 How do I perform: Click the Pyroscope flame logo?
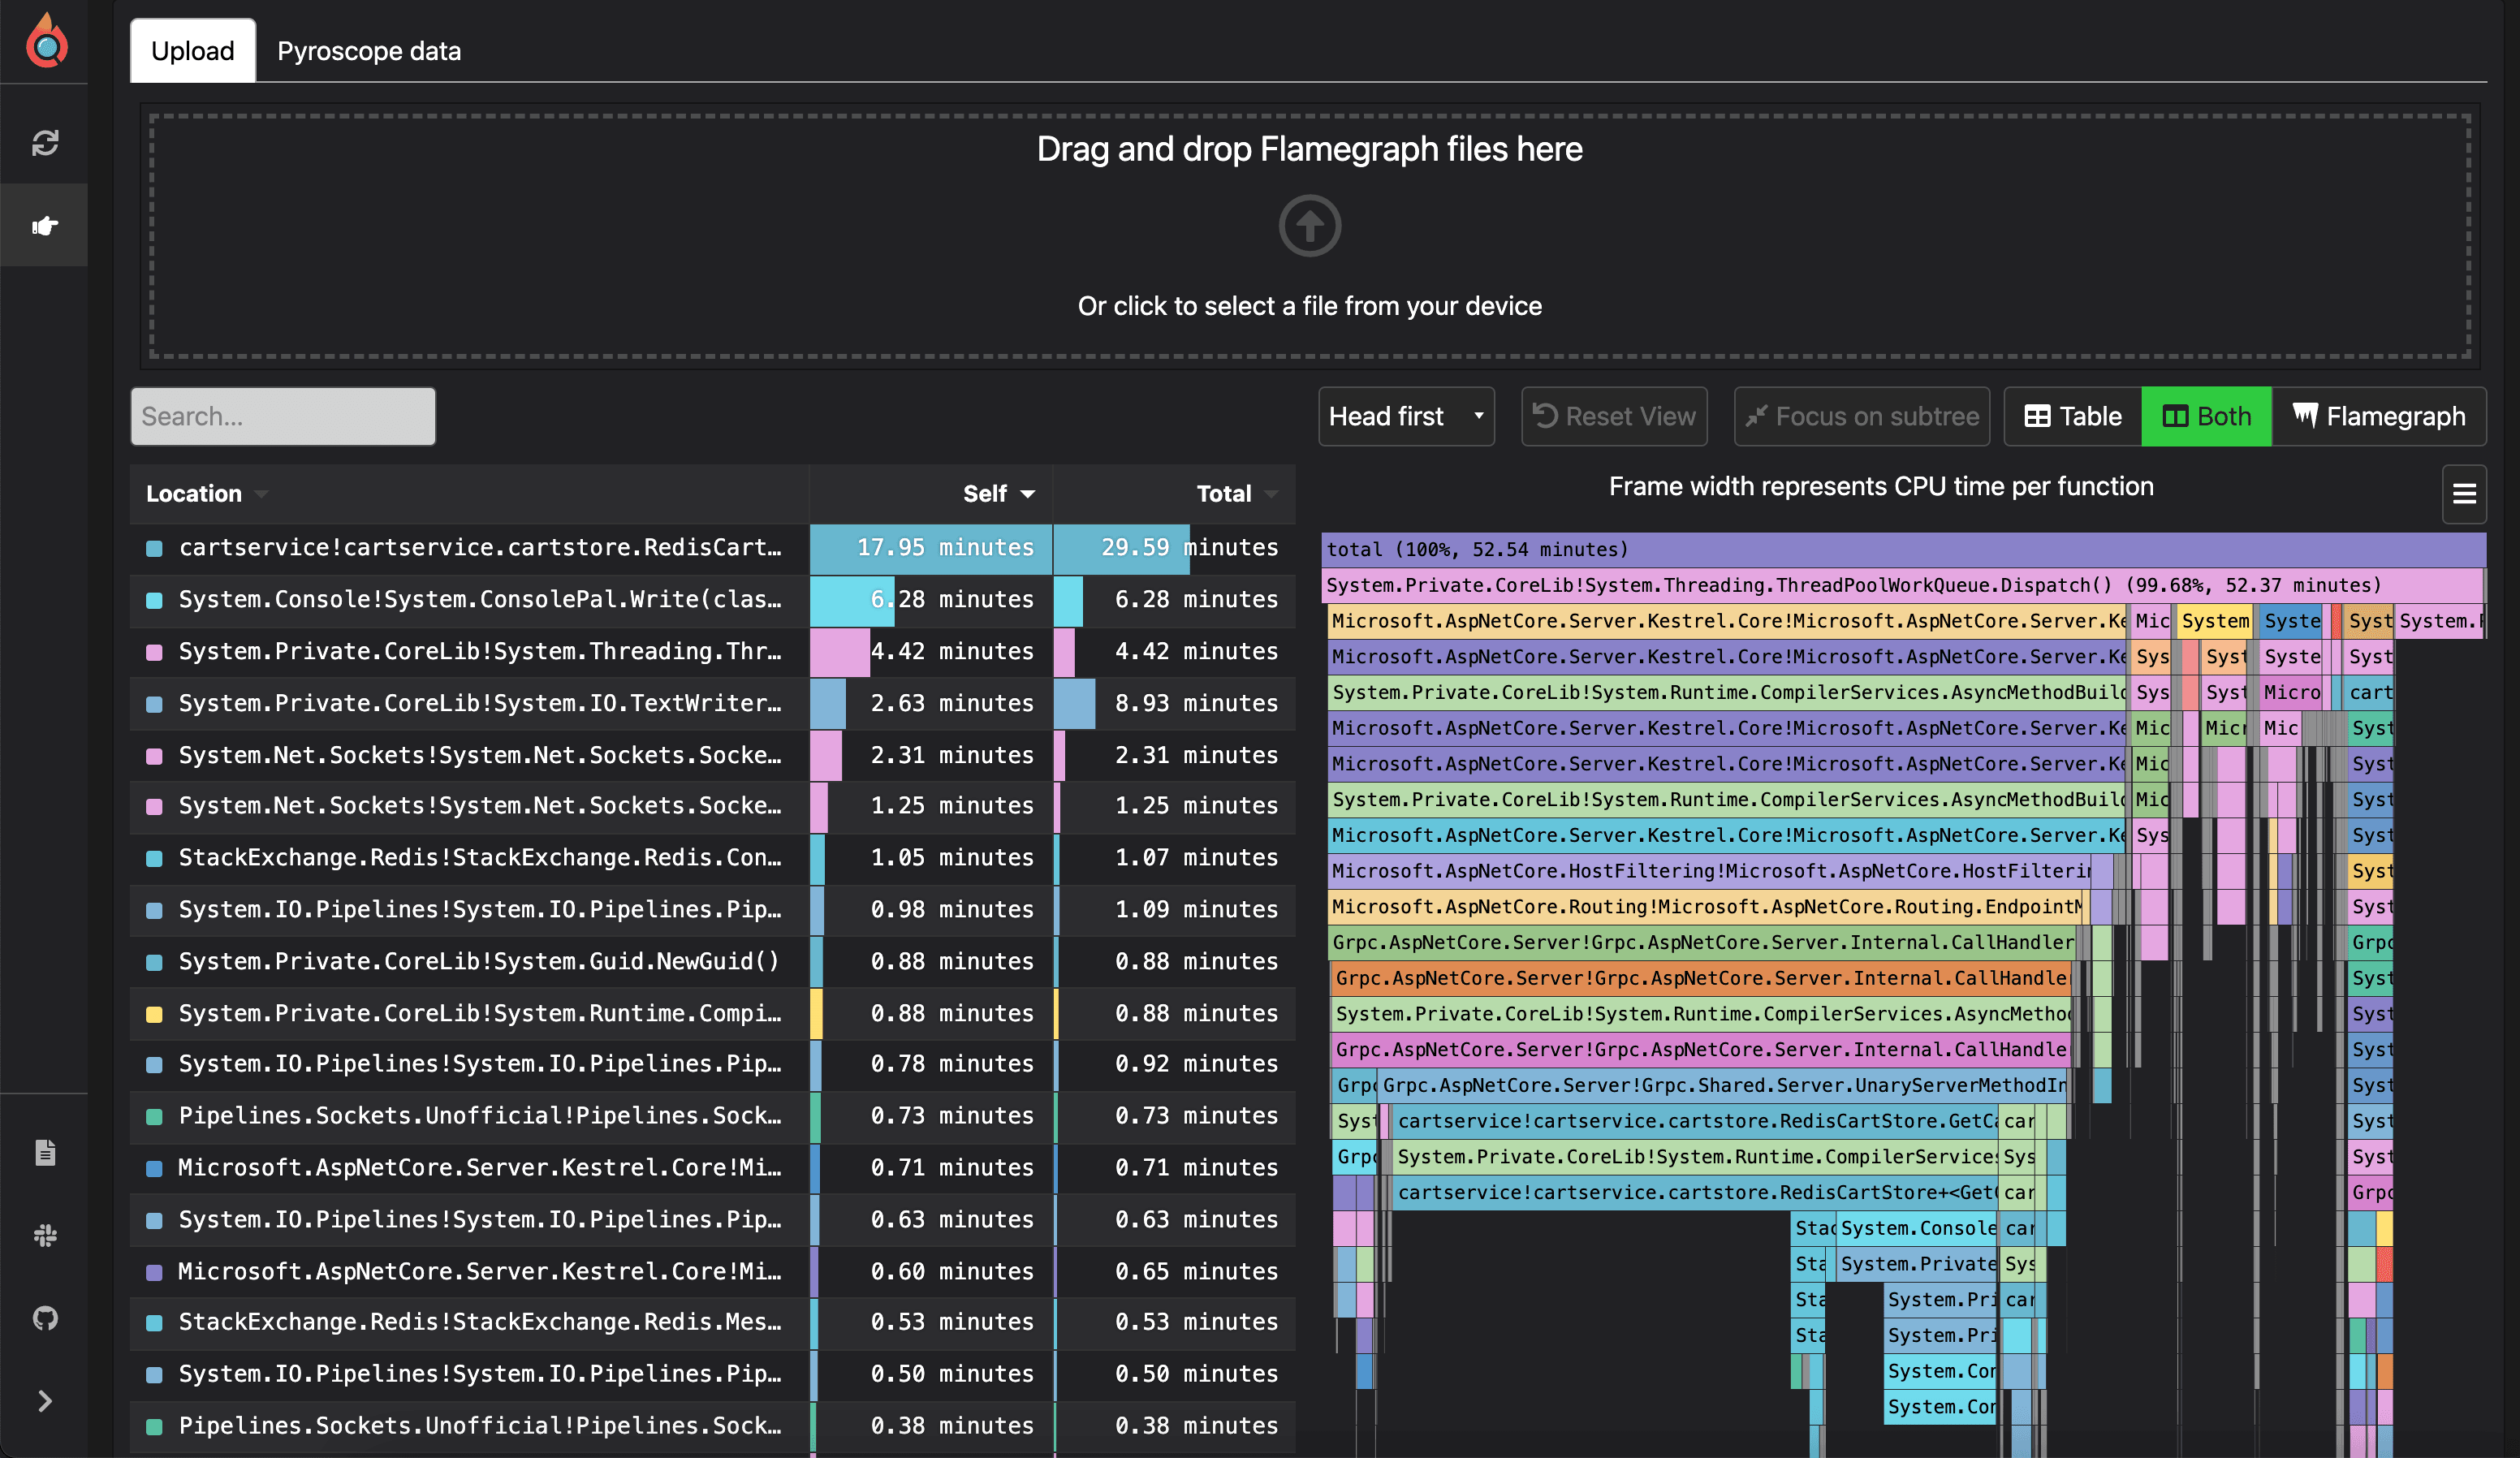[x=46, y=41]
